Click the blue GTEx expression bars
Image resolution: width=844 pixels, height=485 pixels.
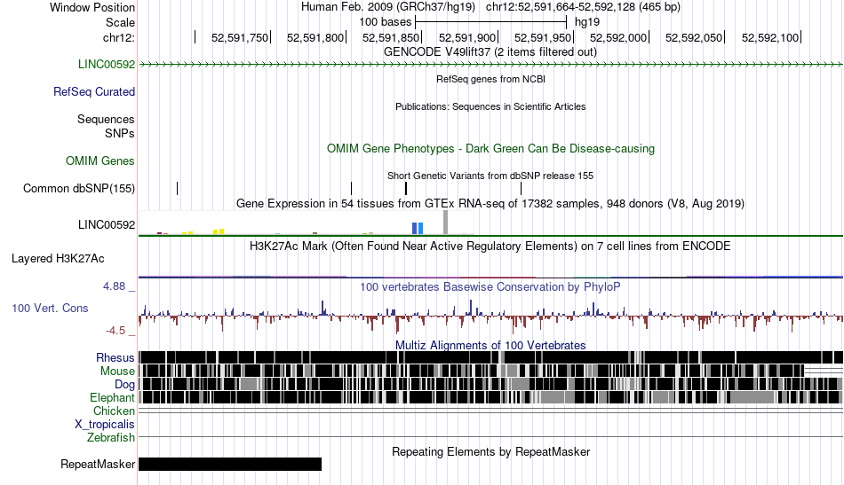click(x=418, y=228)
